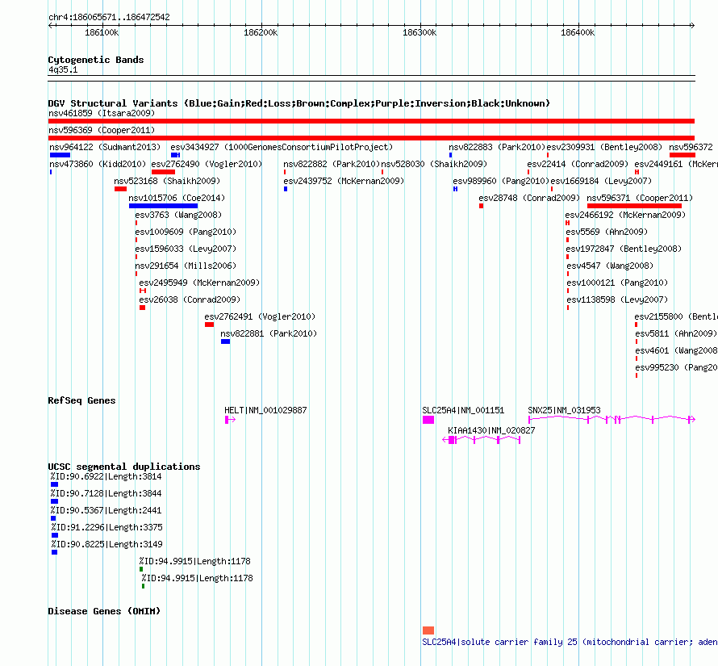The height and width of the screenshot is (666, 718).
Task: Click the esv1009609 (Pang2010) variant label
Action: tap(186, 232)
